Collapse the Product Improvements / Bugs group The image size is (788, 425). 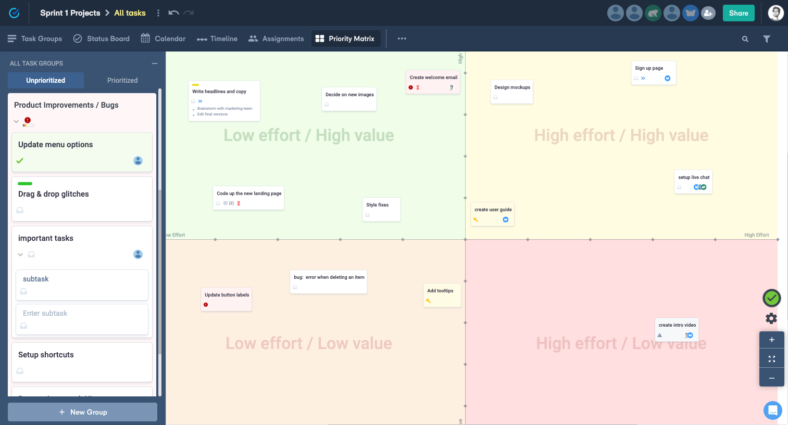pyautogui.click(x=16, y=122)
